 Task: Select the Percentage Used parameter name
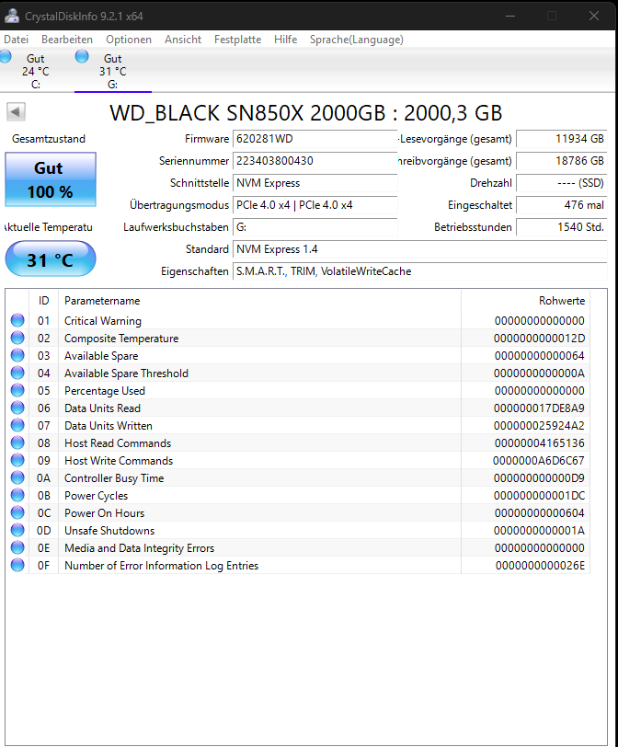pos(105,391)
